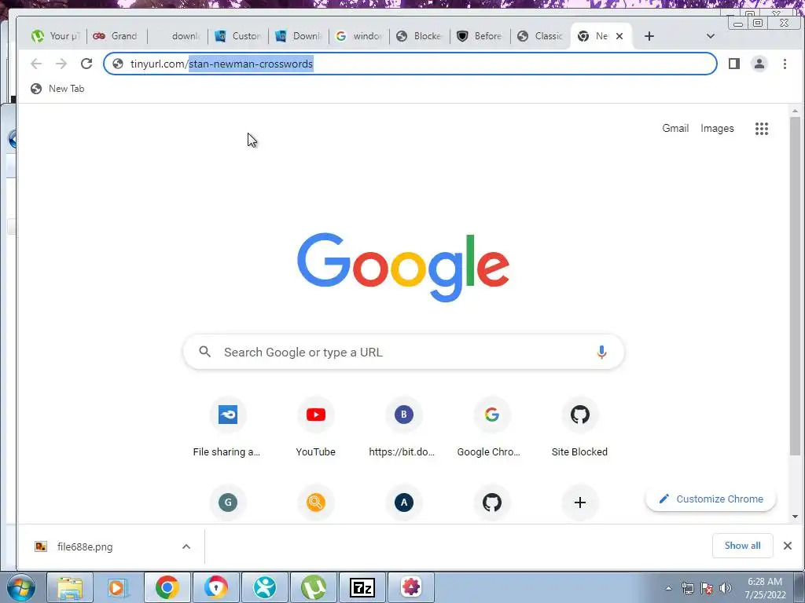The image size is (805, 603).
Task: Click the taskbar clock showing 6:28 AM
Action: [765, 582]
